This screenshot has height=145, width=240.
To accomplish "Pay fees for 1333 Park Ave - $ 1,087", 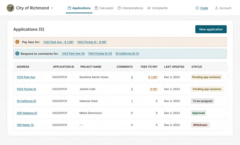I will click(x=58, y=42).
